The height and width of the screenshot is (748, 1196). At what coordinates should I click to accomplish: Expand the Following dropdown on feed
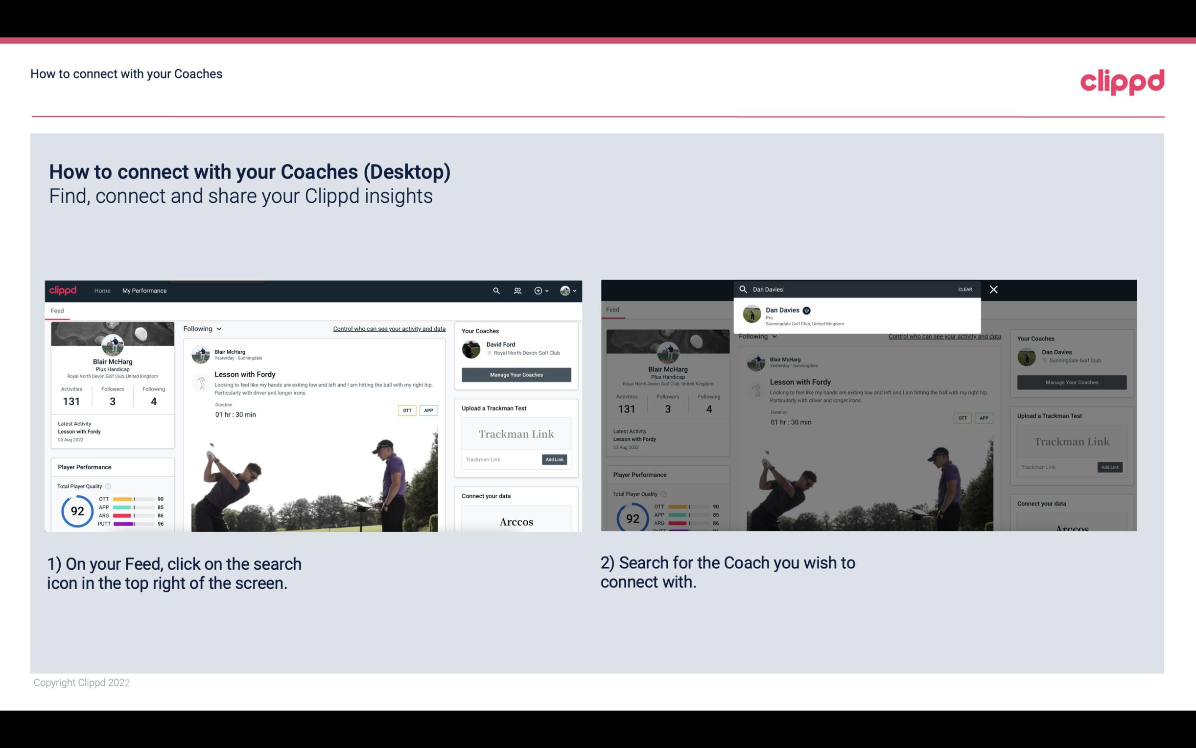203,328
